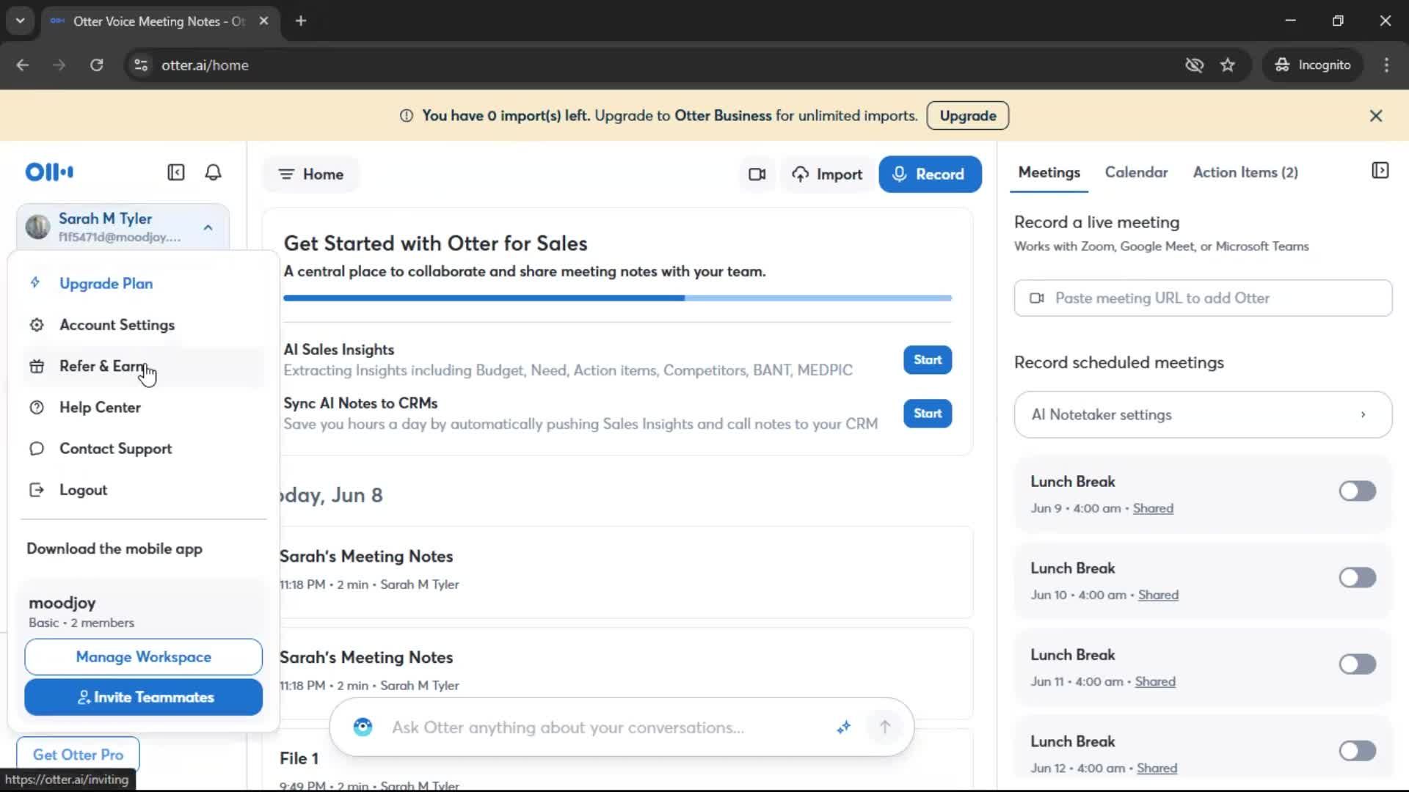Click the sparkle icon in Otter chat bar
The height and width of the screenshot is (792, 1409).
click(x=844, y=727)
